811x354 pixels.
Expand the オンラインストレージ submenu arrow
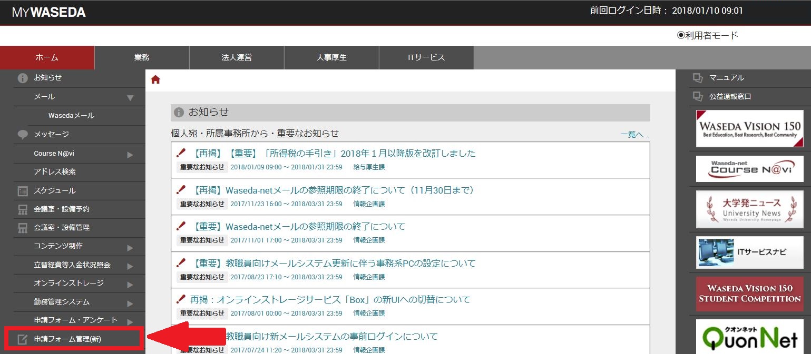click(x=130, y=285)
